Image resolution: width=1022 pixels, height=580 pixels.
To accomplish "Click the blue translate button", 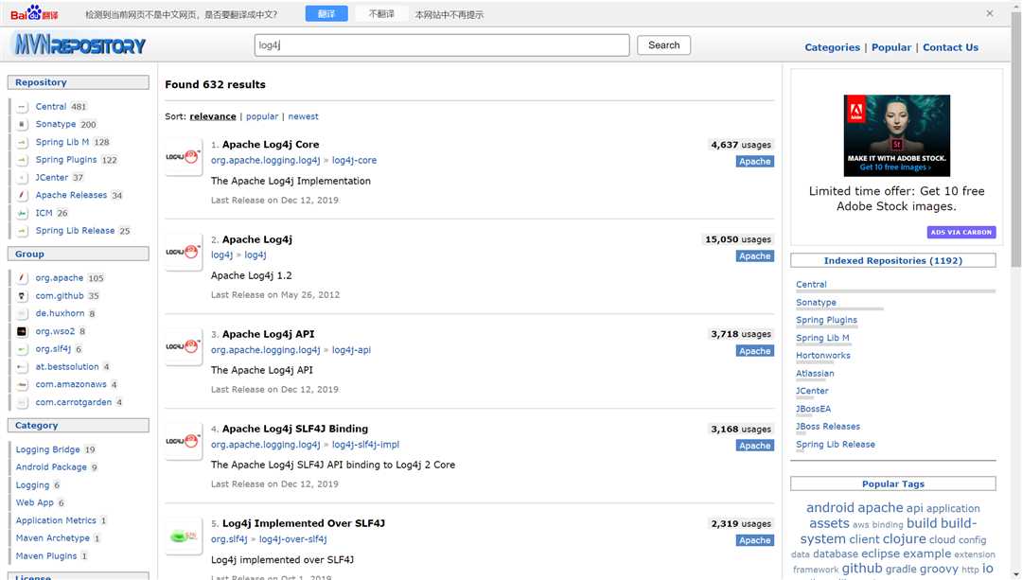I will [x=326, y=13].
